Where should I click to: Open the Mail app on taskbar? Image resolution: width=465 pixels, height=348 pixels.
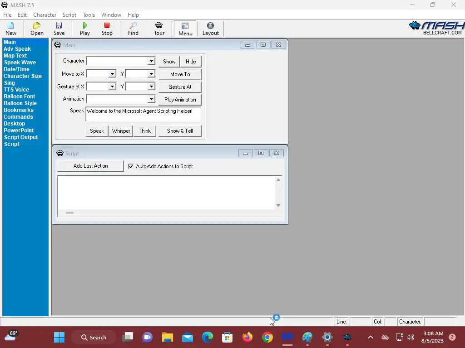point(188,337)
